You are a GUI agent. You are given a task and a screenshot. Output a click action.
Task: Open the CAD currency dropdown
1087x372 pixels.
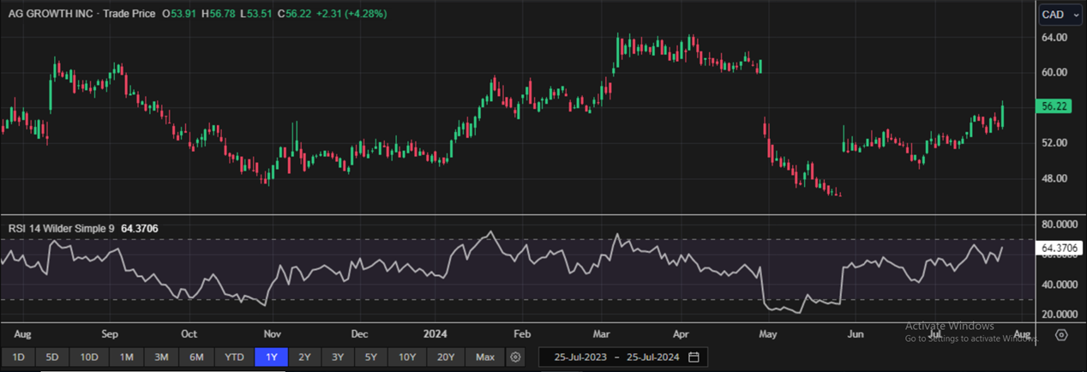click(x=1058, y=15)
